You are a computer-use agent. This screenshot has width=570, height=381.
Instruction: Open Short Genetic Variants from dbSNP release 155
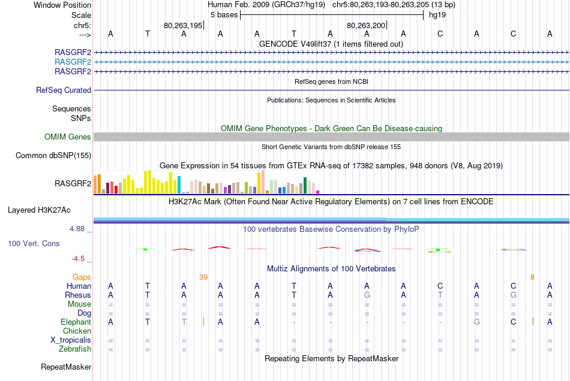coord(331,147)
